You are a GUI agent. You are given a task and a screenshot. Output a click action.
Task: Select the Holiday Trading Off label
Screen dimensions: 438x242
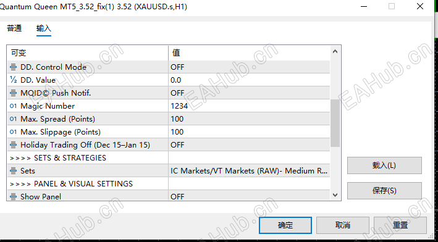coord(85,145)
